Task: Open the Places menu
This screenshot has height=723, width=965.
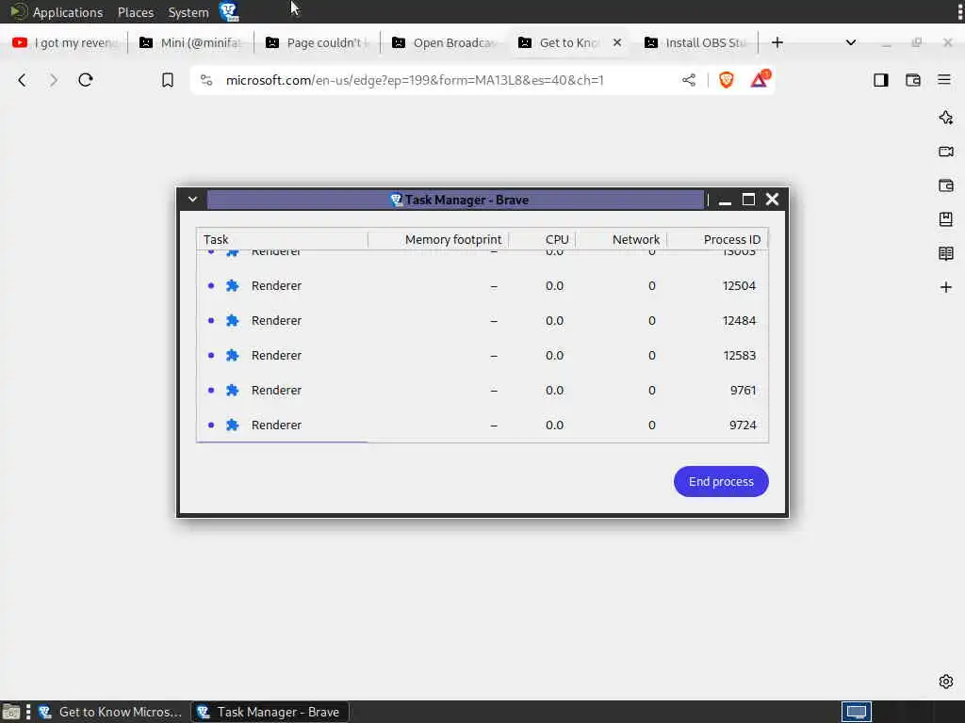Action: click(x=136, y=12)
